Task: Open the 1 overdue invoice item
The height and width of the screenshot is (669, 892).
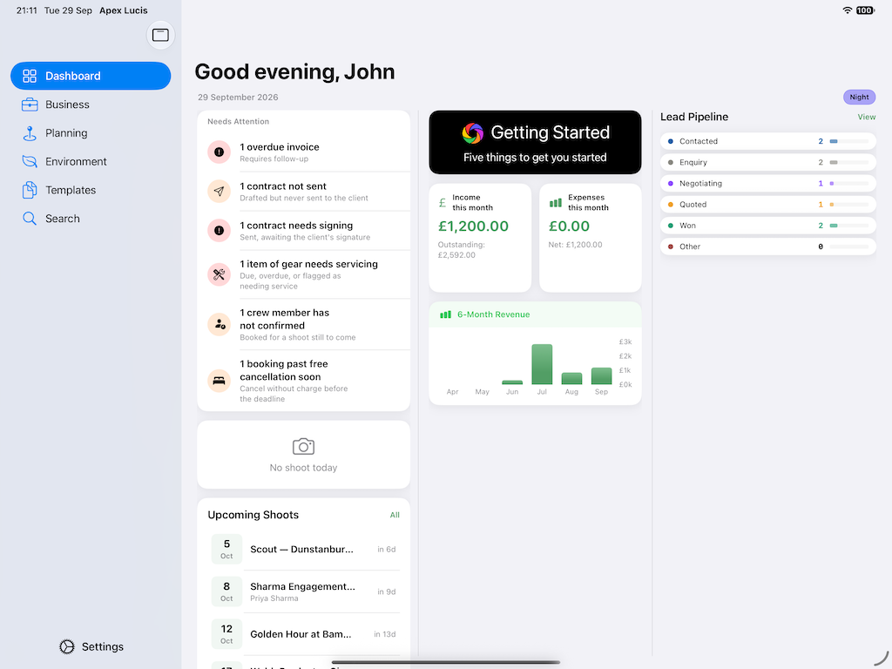Action: click(x=304, y=152)
